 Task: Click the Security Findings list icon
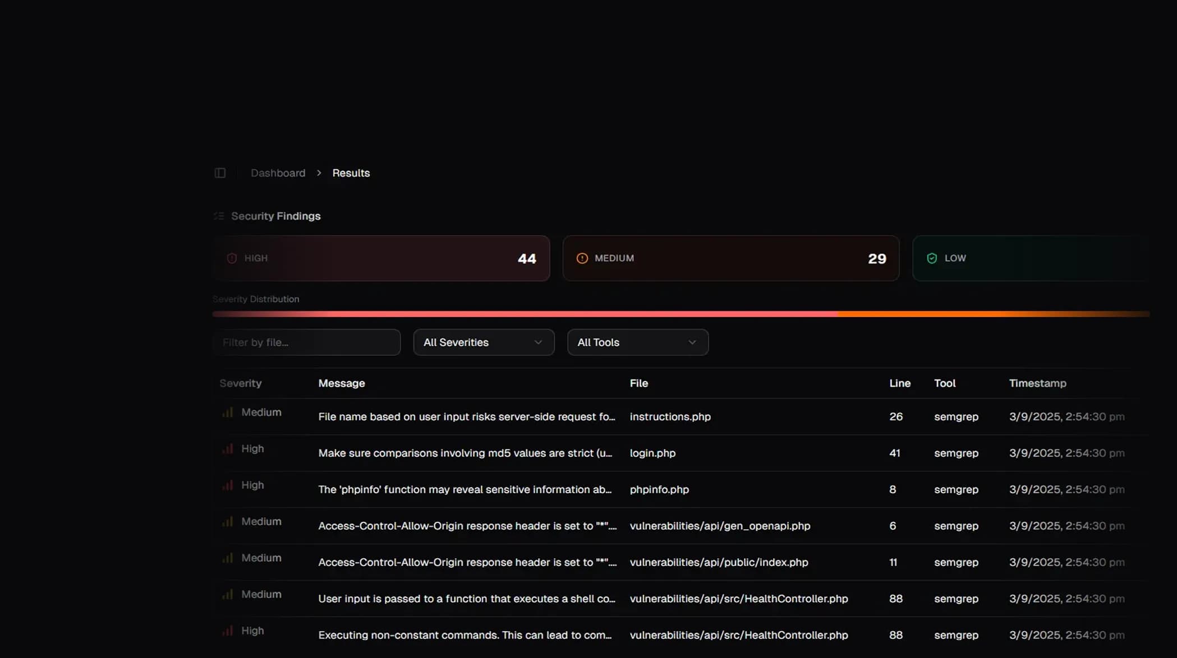(x=219, y=216)
